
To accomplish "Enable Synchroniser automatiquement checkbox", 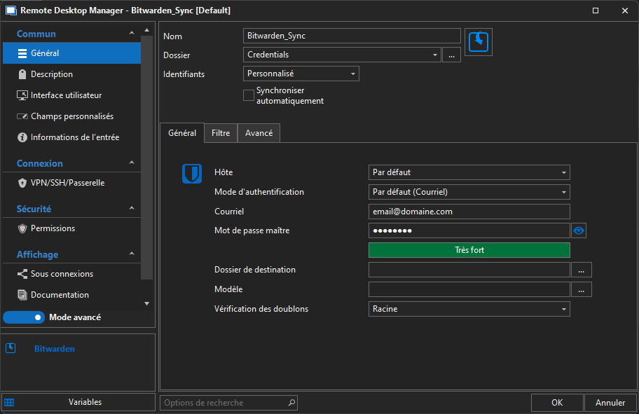I will 249,95.
